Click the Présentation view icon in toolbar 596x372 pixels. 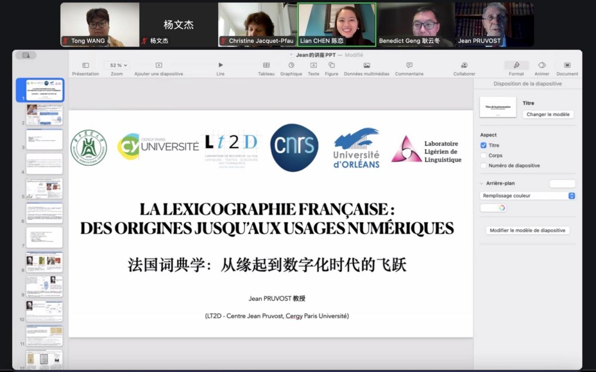click(x=86, y=65)
